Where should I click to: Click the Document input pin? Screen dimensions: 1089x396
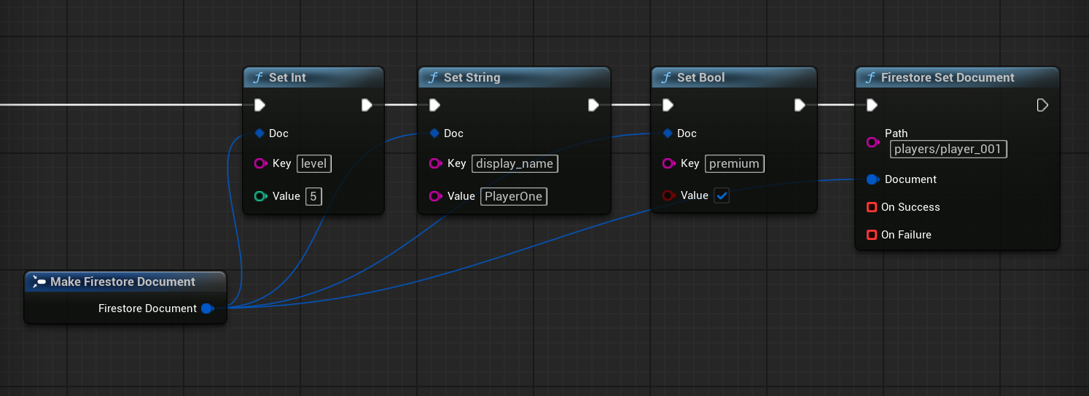(x=872, y=179)
